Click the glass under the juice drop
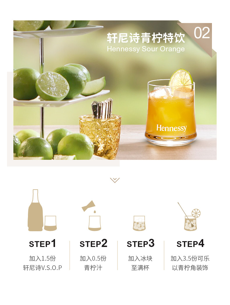Viewport: 230px width, 305px height. pos(95,223)
